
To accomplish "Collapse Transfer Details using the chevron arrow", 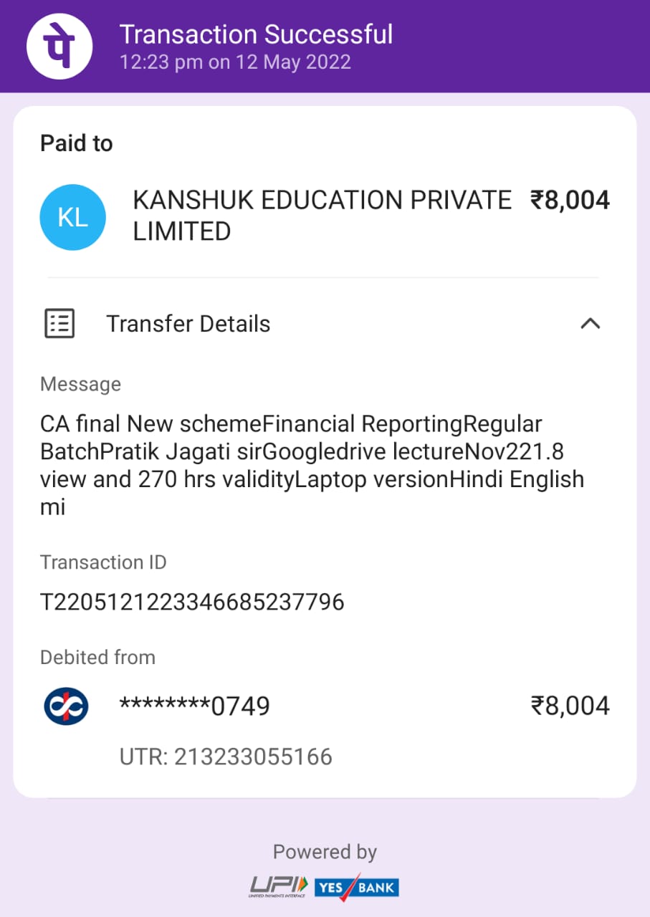I will 590,324.
